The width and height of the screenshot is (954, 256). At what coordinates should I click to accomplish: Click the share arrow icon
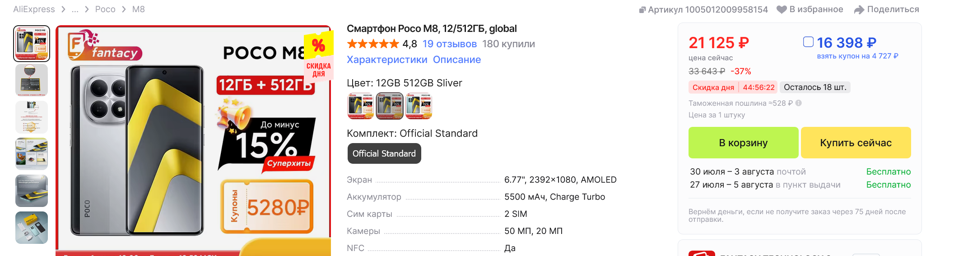coord(859,9)
